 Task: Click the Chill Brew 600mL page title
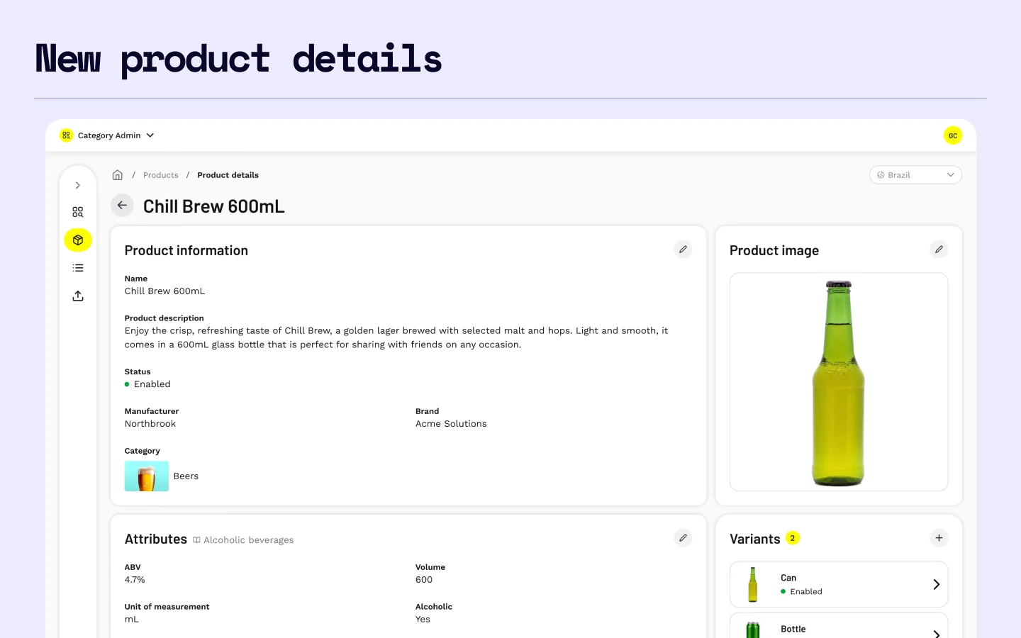[213, 206]
